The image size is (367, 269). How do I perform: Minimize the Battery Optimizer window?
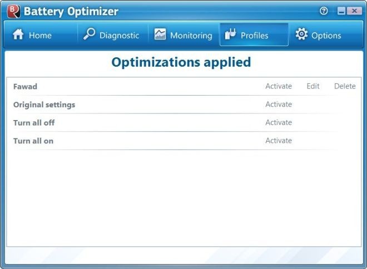341,11
